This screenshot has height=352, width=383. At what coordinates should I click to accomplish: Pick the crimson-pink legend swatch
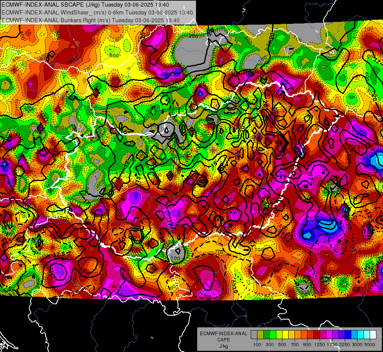pyautogui.click(x=323, y=334)
